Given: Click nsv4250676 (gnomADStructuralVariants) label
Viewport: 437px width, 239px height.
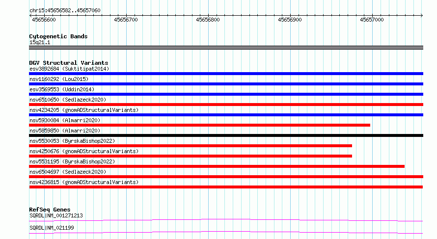Looking at the screenshot, I should 84,151.
